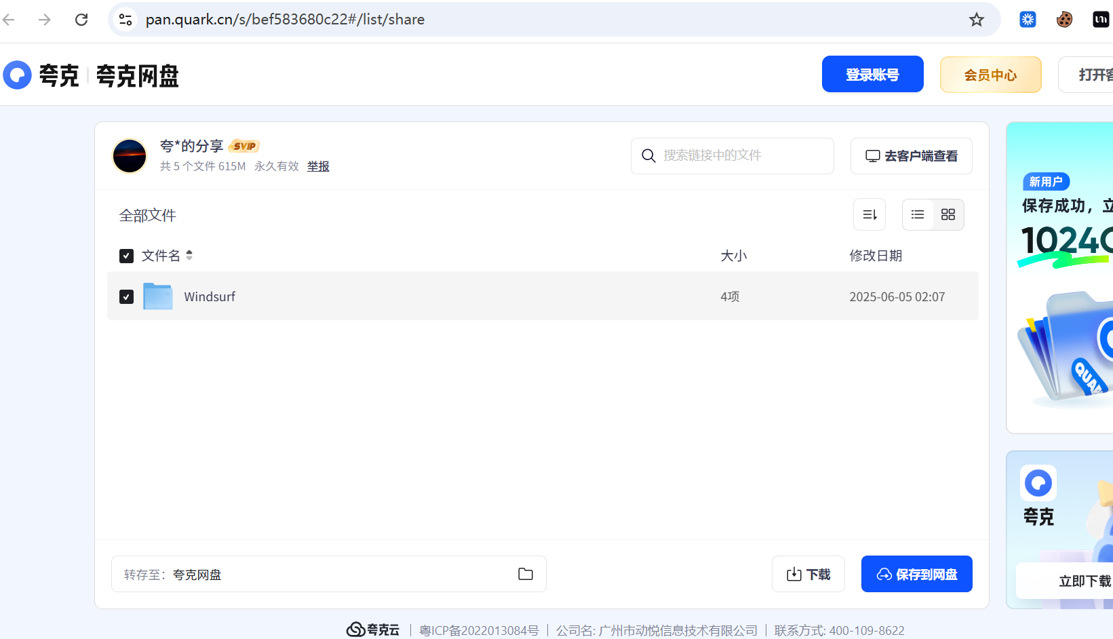
Task: Reload the page with refresh icon
Action: [81, 19]
